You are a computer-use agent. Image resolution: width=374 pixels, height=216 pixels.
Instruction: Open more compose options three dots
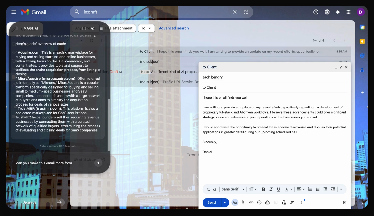301,202
